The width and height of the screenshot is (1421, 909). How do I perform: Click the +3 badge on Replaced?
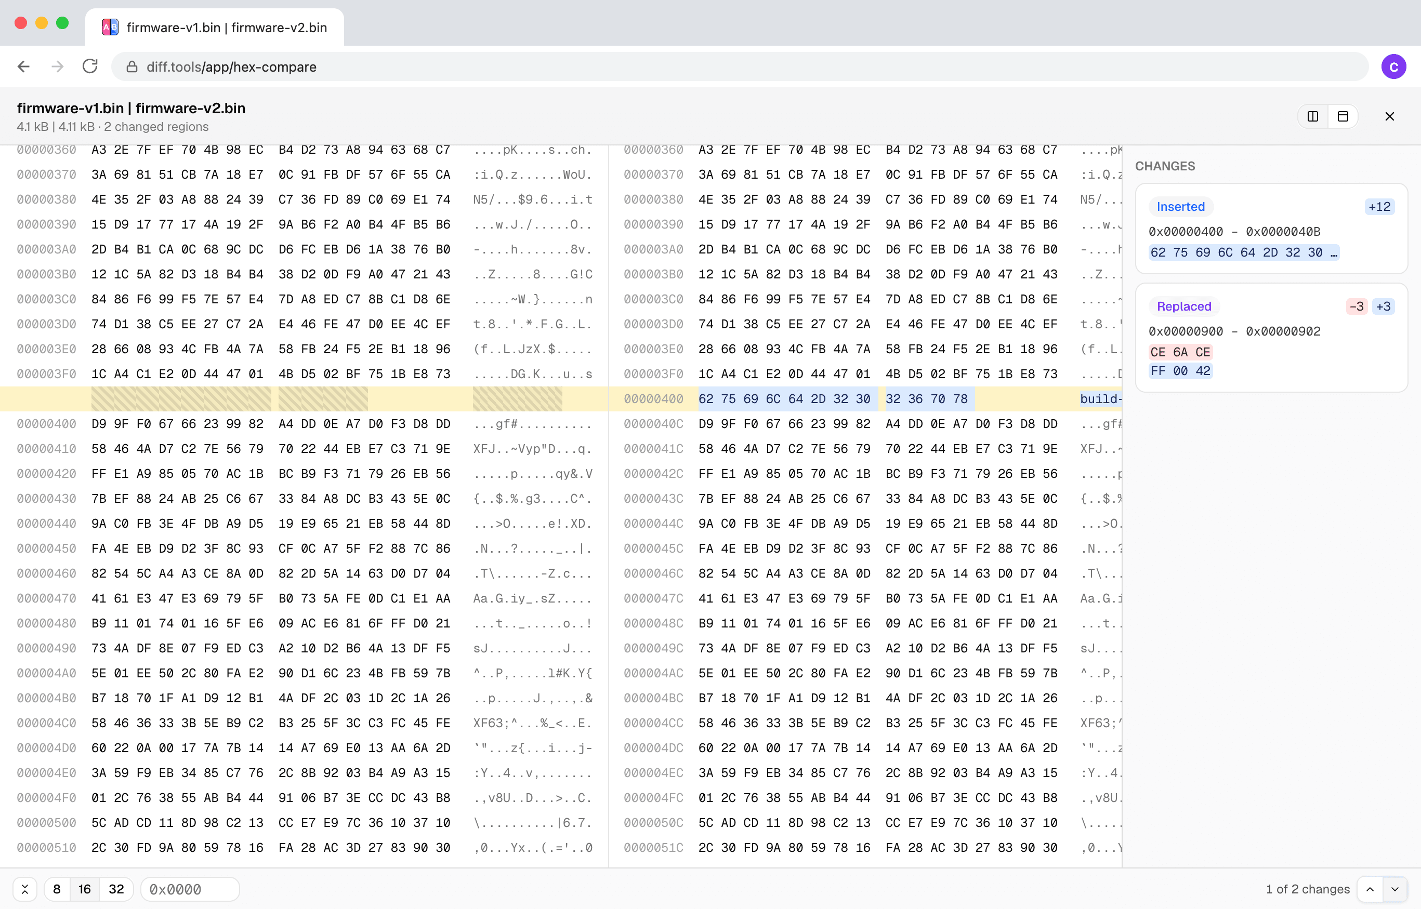(1383, 306)
